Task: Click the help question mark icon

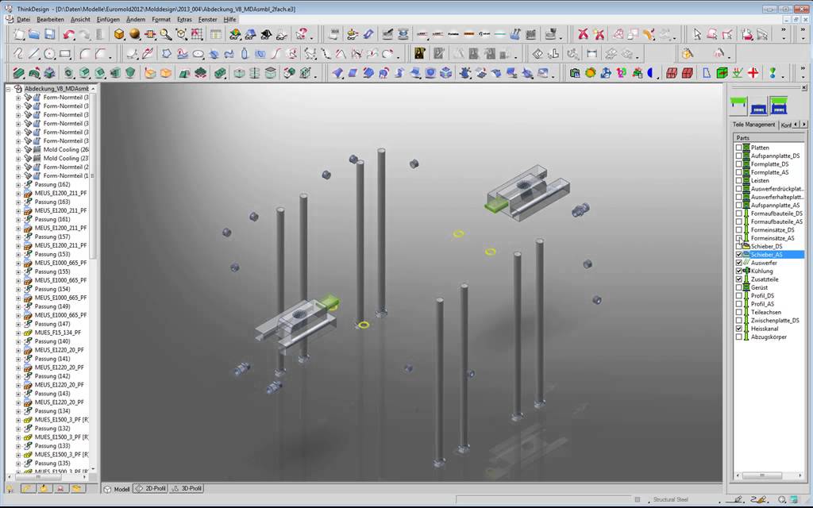Action: (x=301, y=35)
